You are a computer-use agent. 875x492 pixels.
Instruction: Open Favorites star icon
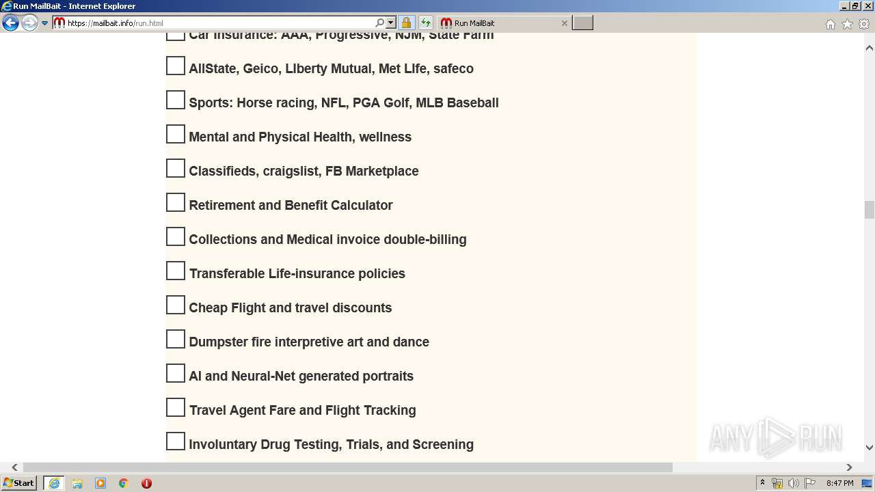click(x=847, y=24)
